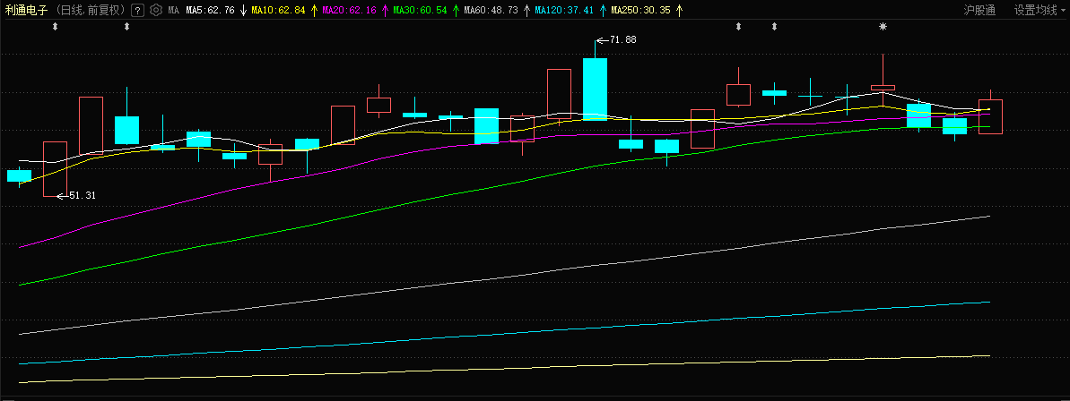Image resolution: width=1070 pixels, height=401 pixels.
Task: Select the MA5:62.76 value
Action: coord(210,10)
